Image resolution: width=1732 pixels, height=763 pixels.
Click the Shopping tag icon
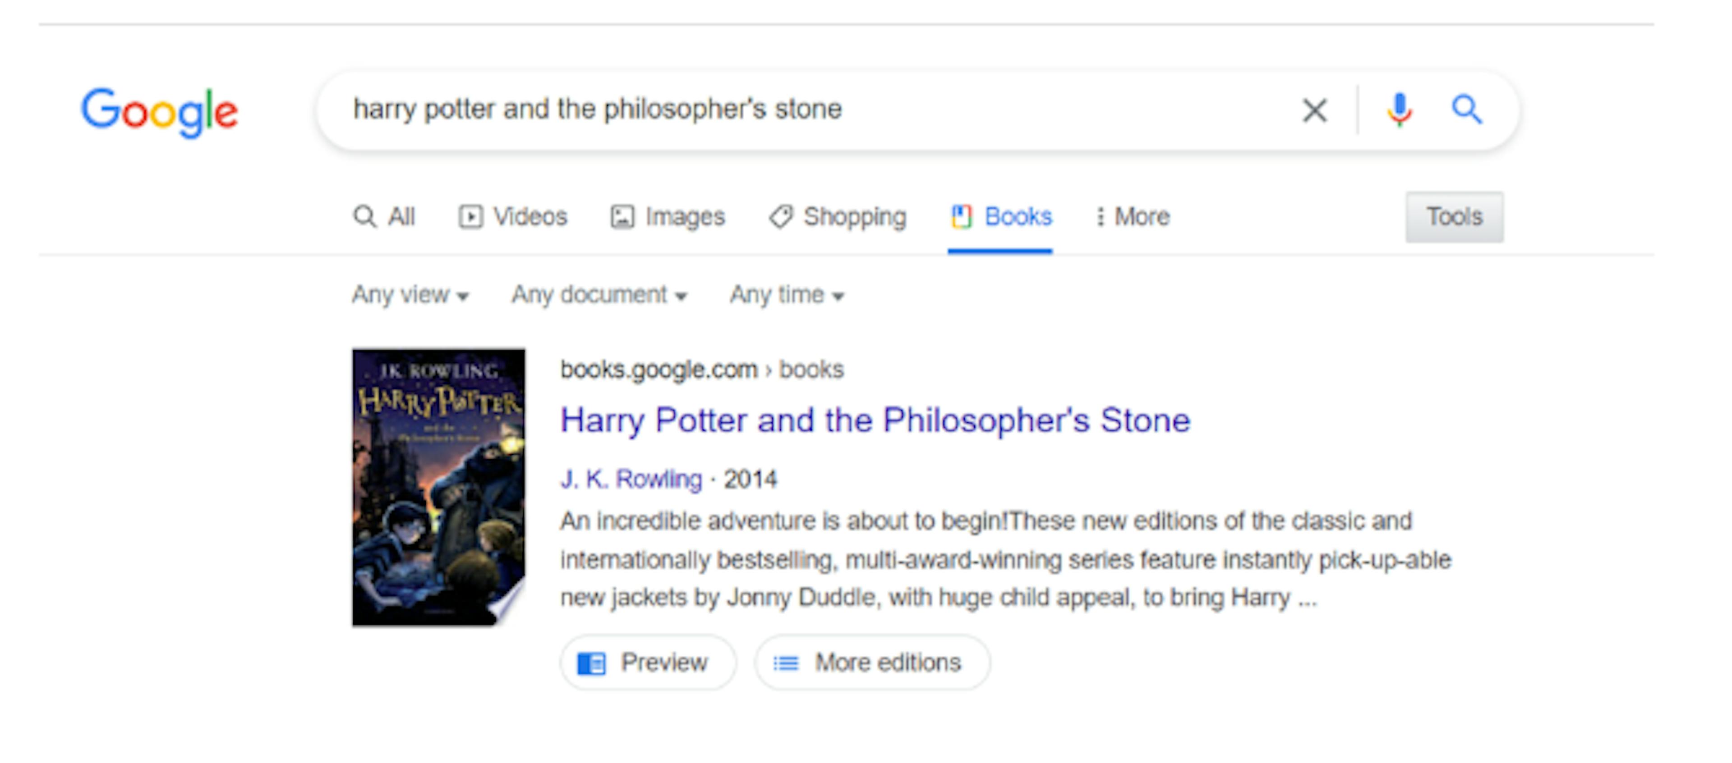(x=781, y=217)
